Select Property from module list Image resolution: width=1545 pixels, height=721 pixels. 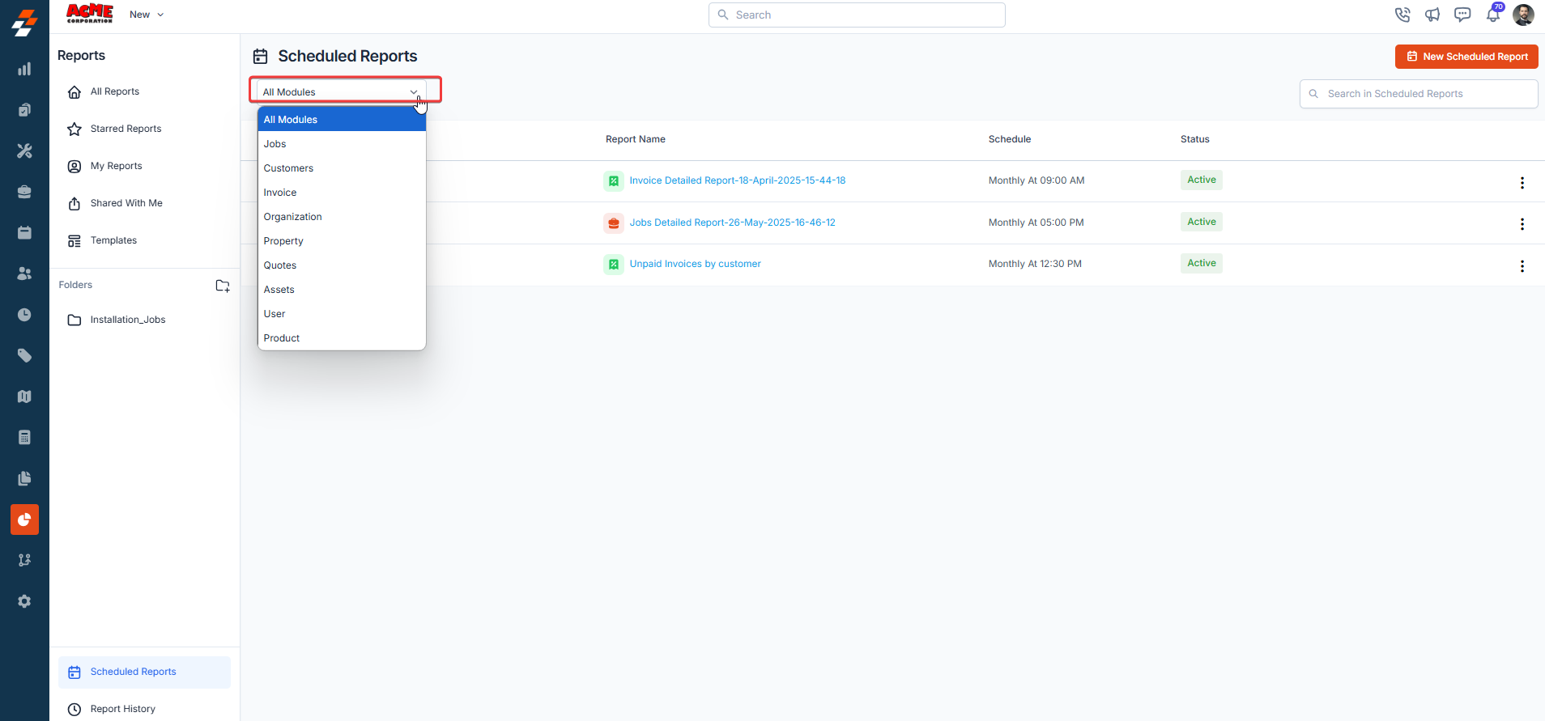tap(342, 241)
